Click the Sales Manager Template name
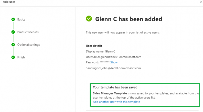This screenshot has height=112, width=203. [110, 93]
